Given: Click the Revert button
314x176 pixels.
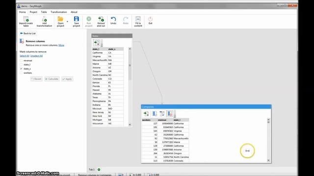Looking at the screenshot, I should (x=36, y=79).
